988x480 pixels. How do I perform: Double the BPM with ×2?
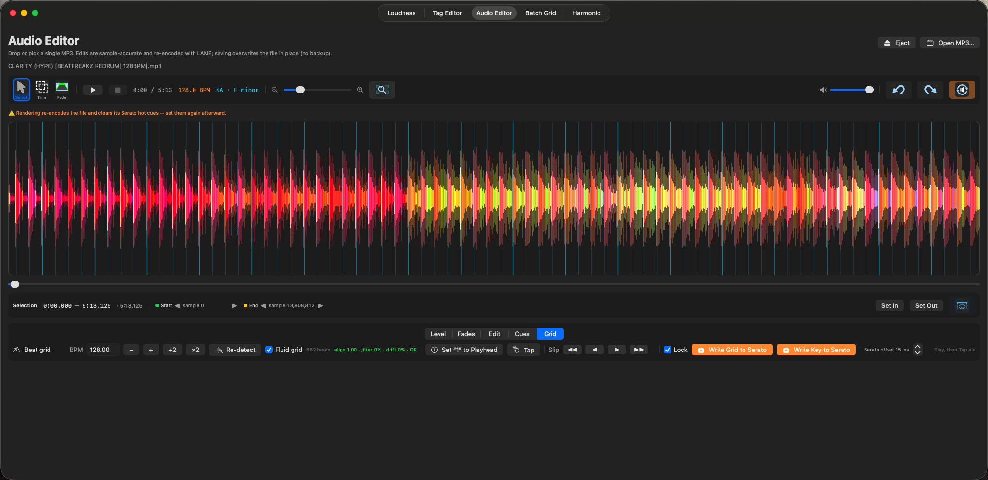tap(195, 350)
